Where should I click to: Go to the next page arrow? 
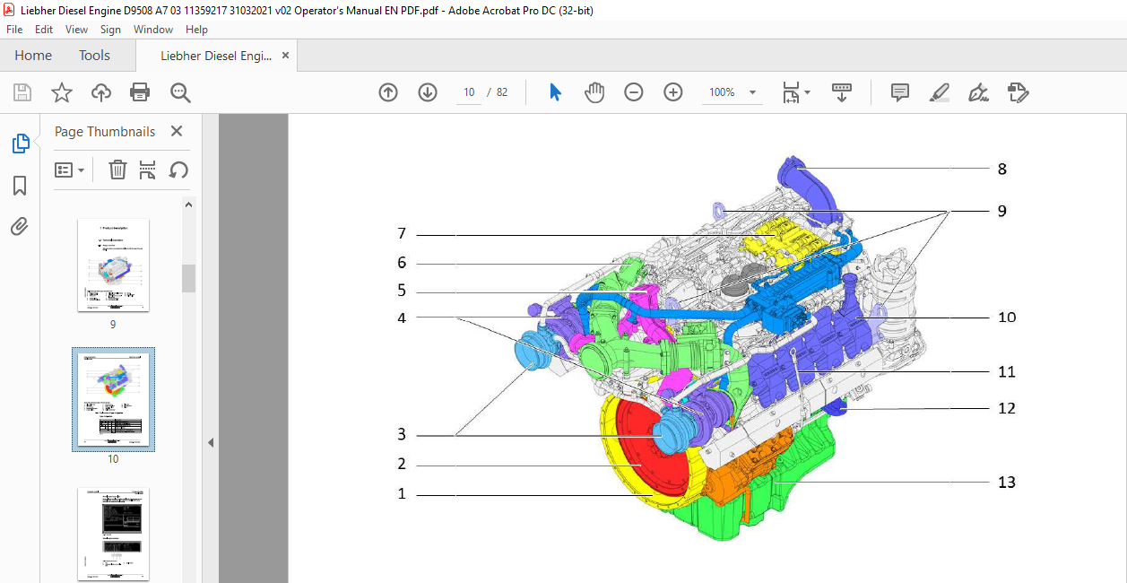pyautogui.click(x=428, y=92)
